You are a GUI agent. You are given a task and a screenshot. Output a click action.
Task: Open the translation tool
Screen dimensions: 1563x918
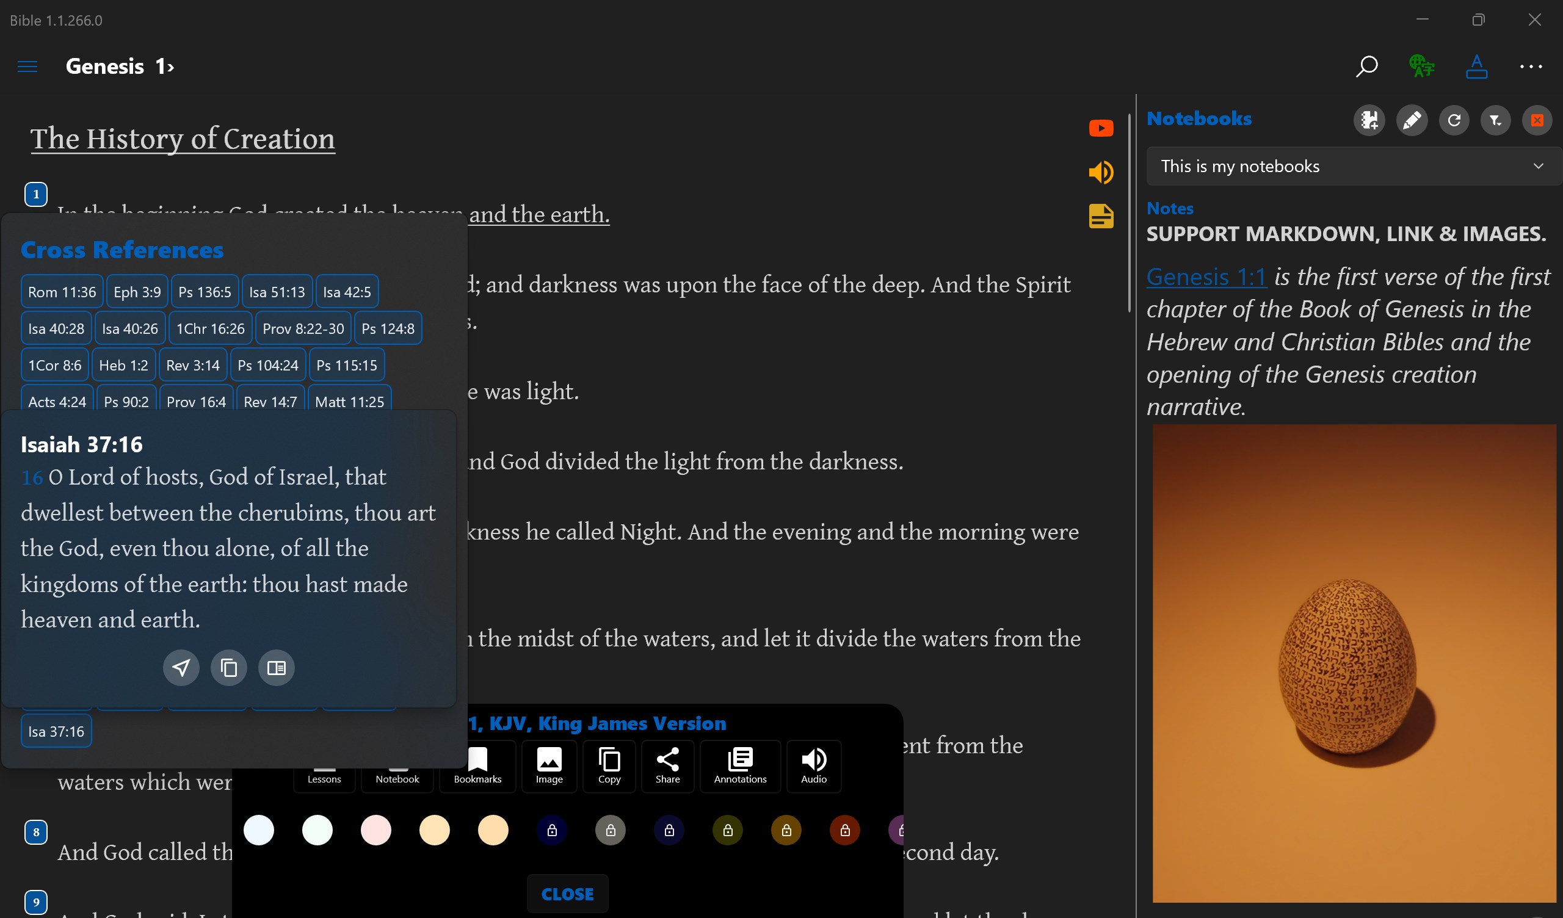[x=1421, y=67]
